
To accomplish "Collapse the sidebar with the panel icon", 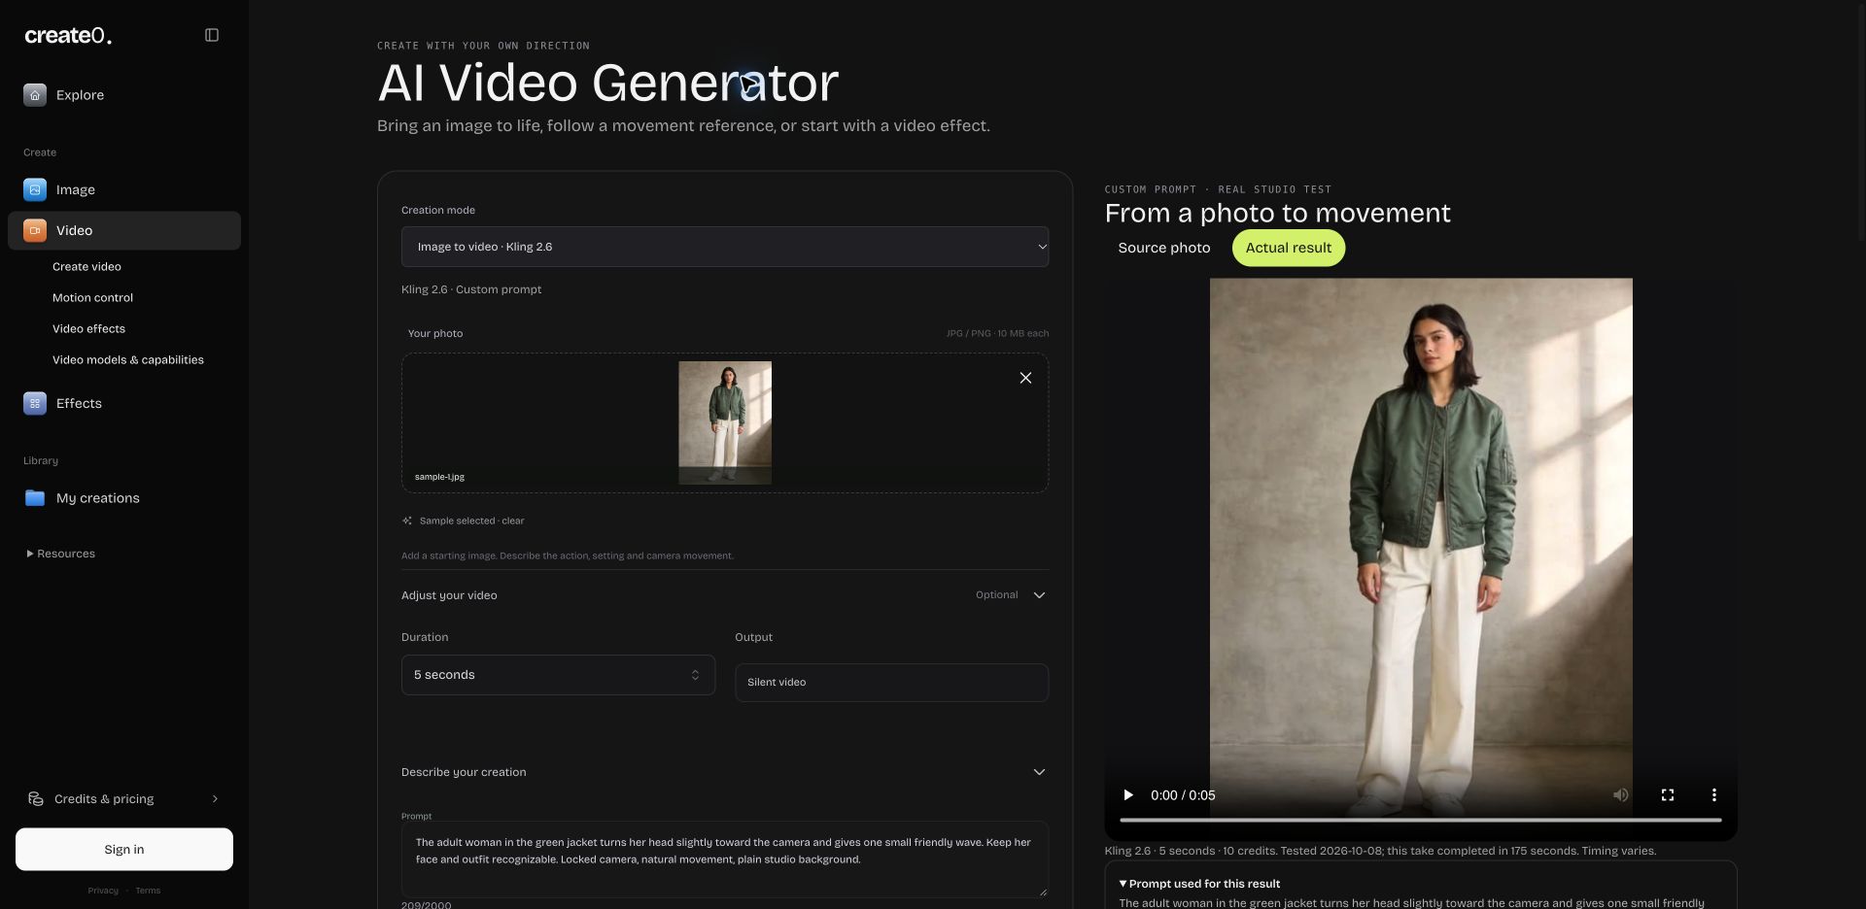I will tap(212, 35).
